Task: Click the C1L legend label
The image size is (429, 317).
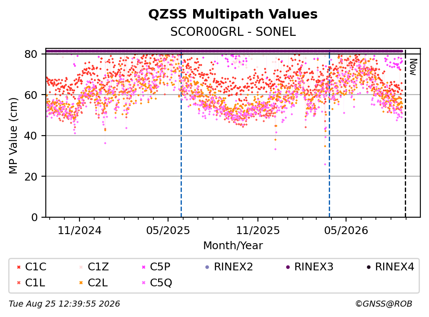Action: click(35, 283)
